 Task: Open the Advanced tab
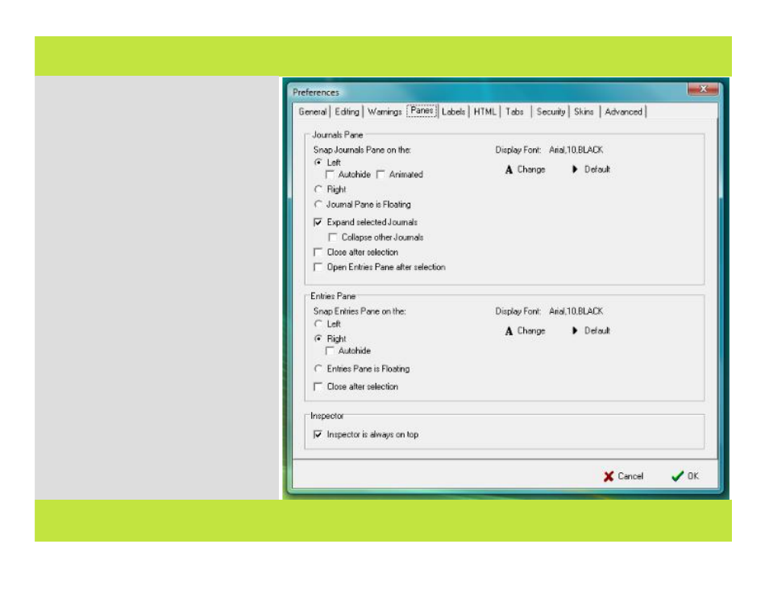point(623,112)
